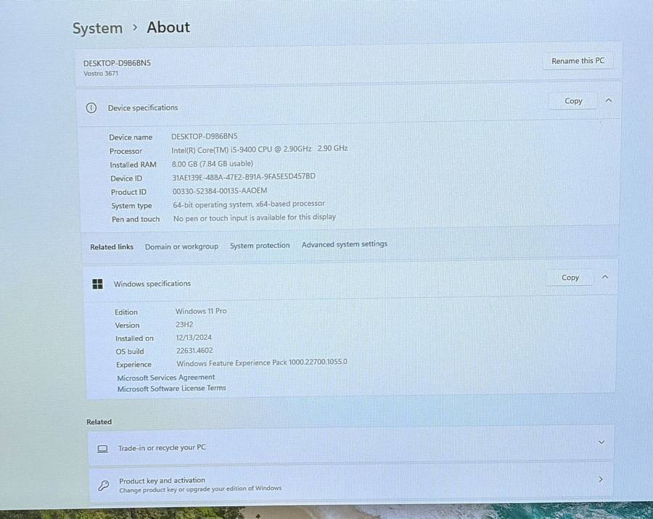Collapse the Device specifications section chevron
The image size is (653, 519).
(608, 101)
